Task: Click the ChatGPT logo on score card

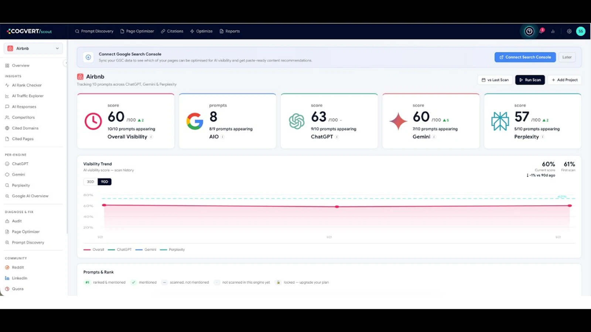Action: click(x=297, y=121)
